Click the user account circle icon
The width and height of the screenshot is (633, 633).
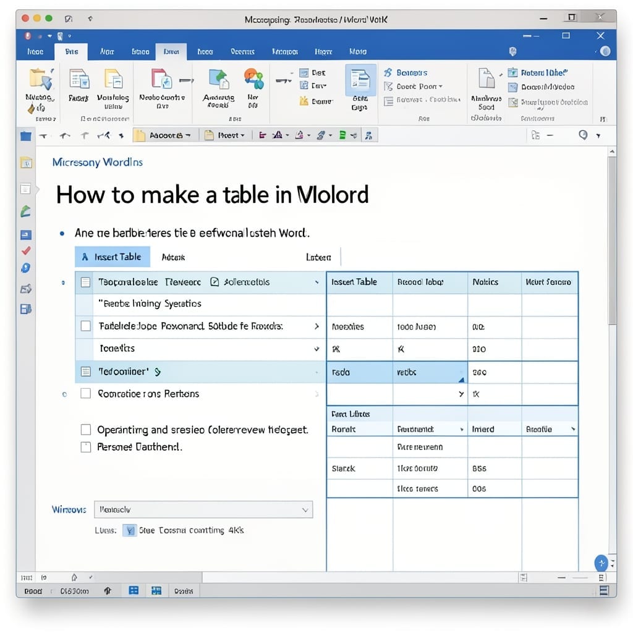[605, 51]
